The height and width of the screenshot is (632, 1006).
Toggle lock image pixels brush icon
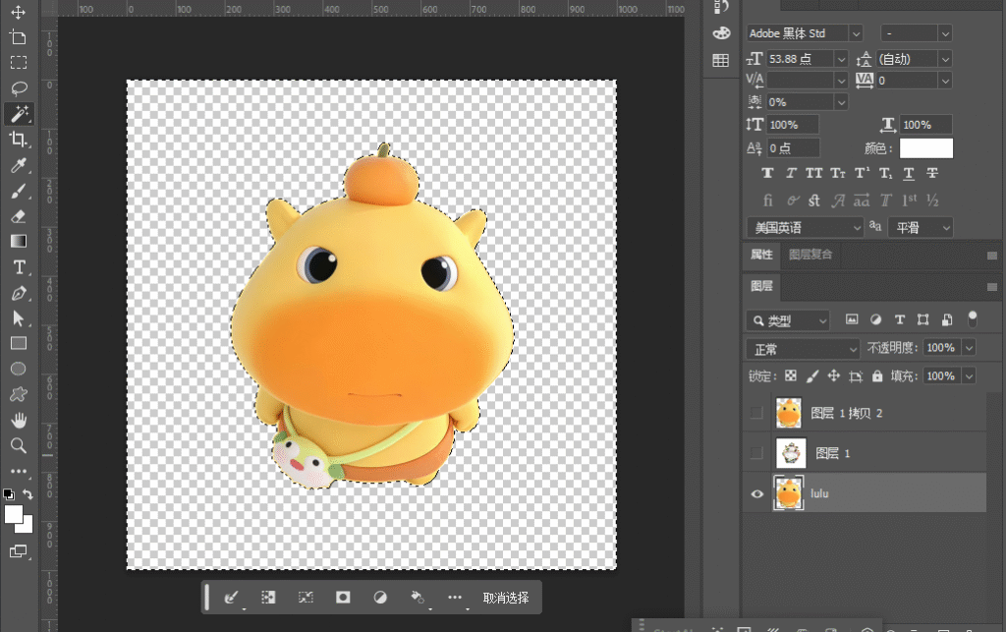(x=812, y=376)
